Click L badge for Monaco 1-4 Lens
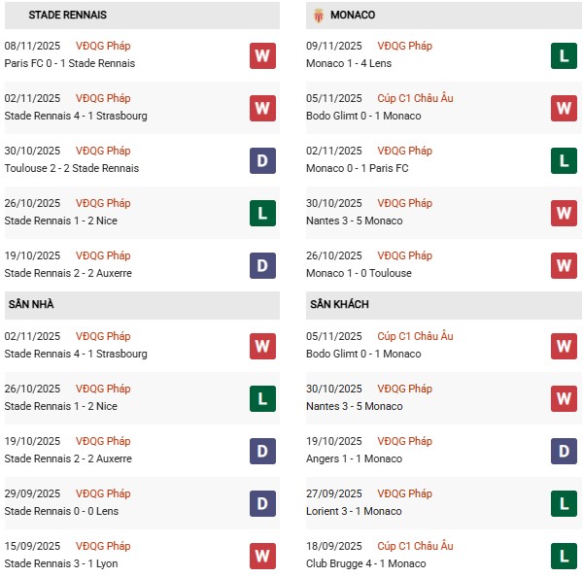Viewport: 583px width, 577px height. (565, 55)
